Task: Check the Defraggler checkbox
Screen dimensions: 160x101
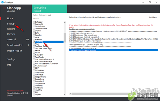Action: 34,22
